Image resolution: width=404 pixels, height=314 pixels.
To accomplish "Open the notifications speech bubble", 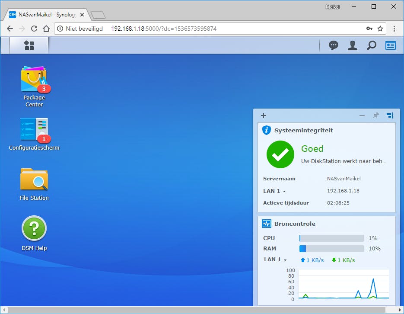I will 334,46.
